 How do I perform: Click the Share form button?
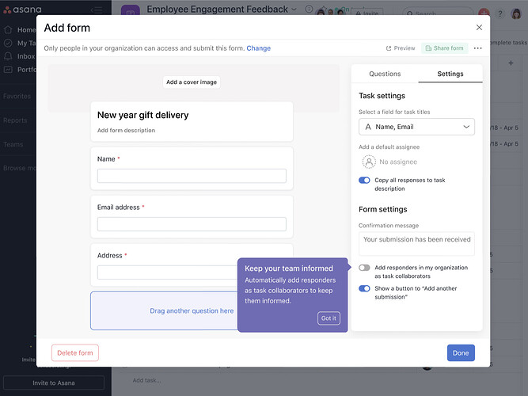pyautogui.click(x=444, y=48)
